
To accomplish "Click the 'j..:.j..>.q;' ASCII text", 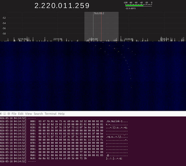I will click(114, 158).
